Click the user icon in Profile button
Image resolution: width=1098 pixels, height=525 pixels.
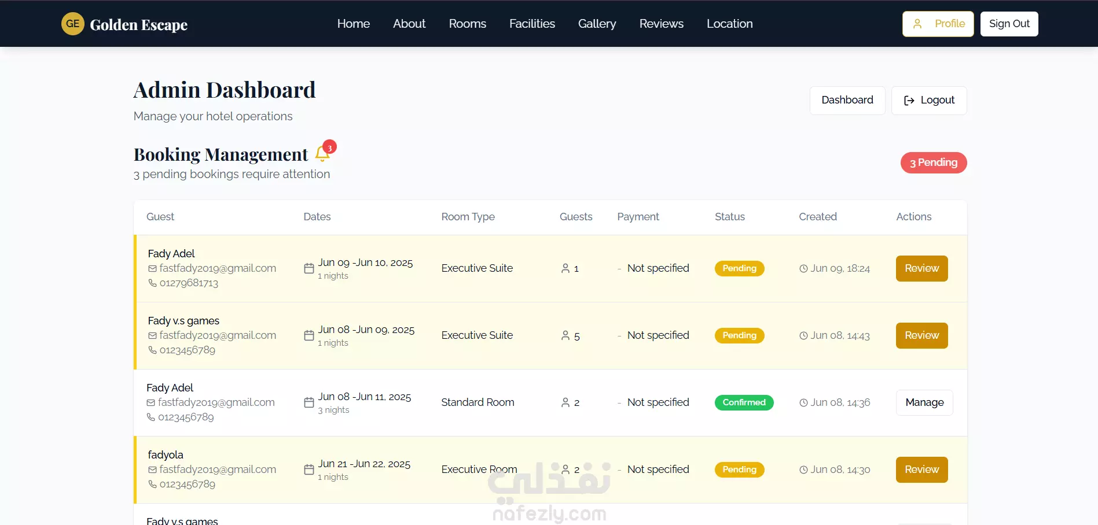pos(917,24)
